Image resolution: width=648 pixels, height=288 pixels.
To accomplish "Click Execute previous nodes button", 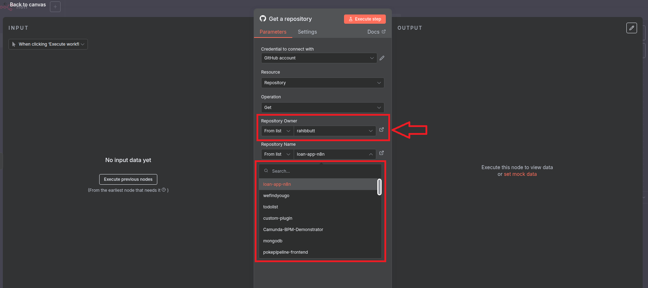I will coord(128,179).
